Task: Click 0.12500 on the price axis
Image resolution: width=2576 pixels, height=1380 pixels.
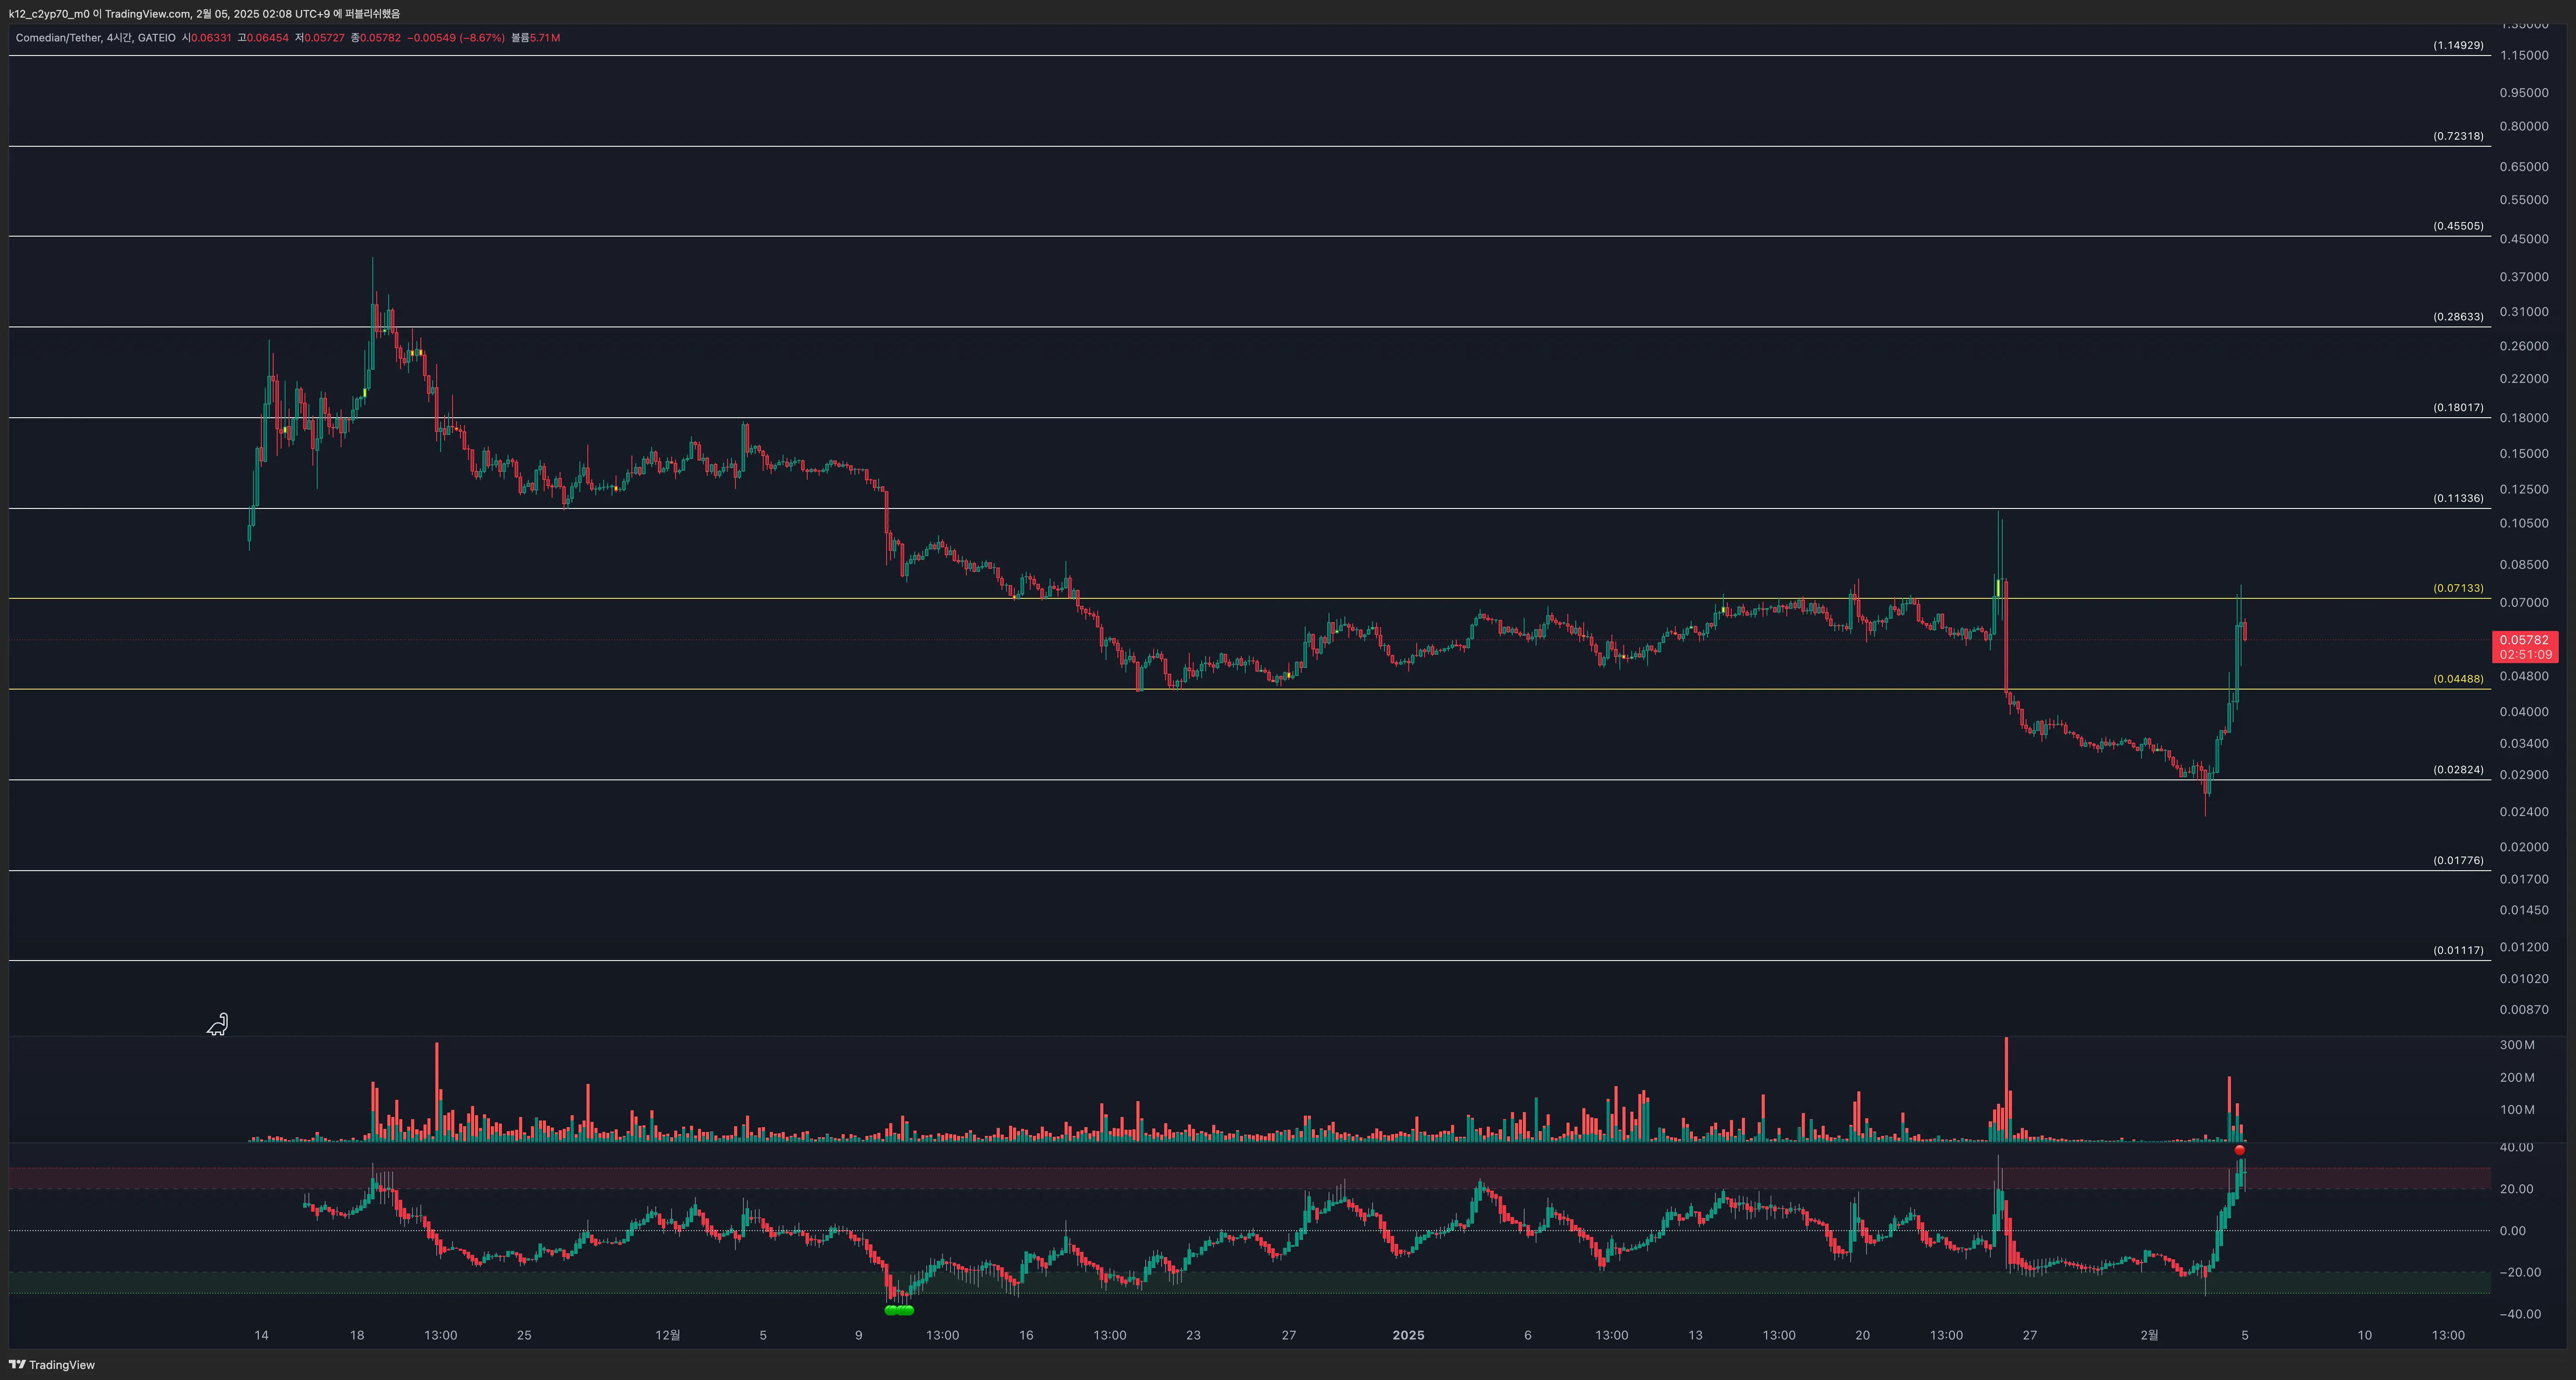Action: click(x=2524, y=489)
